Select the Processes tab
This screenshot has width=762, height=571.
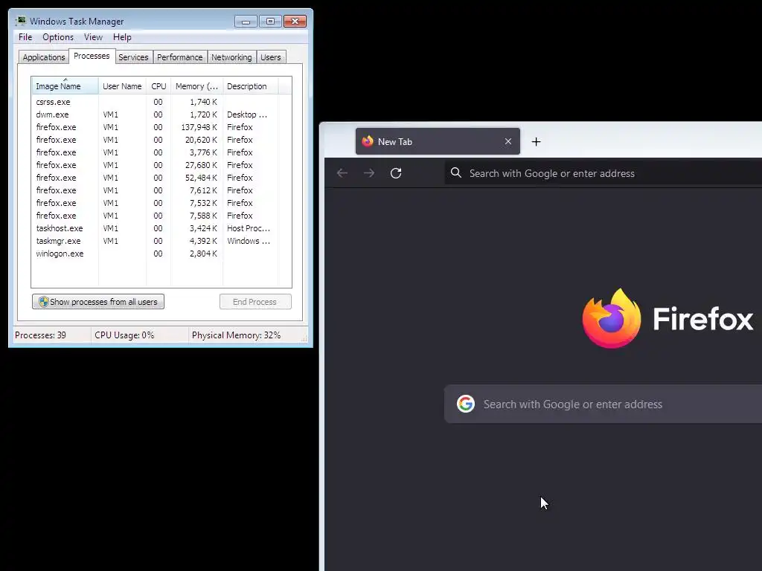[x=92, y=56]
